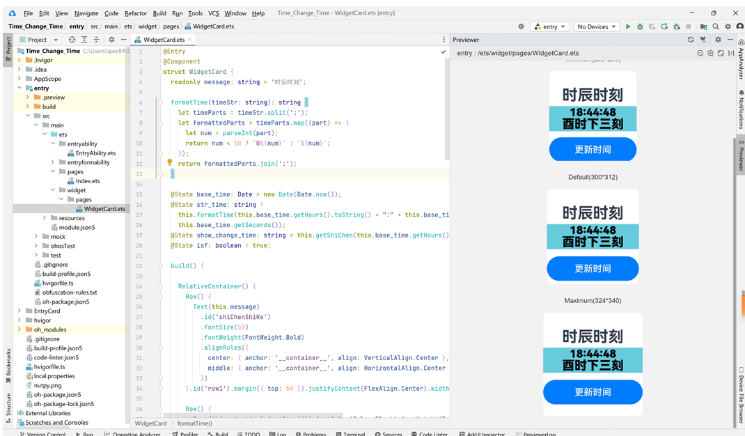Toggle the AppAnalyzer side tab

pos(740,59)
